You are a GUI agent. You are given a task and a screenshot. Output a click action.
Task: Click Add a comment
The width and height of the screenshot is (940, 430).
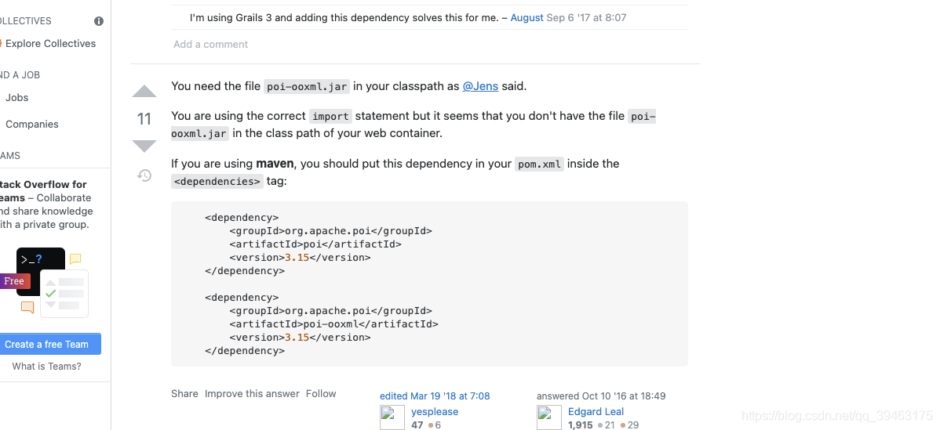pos(210,45)
